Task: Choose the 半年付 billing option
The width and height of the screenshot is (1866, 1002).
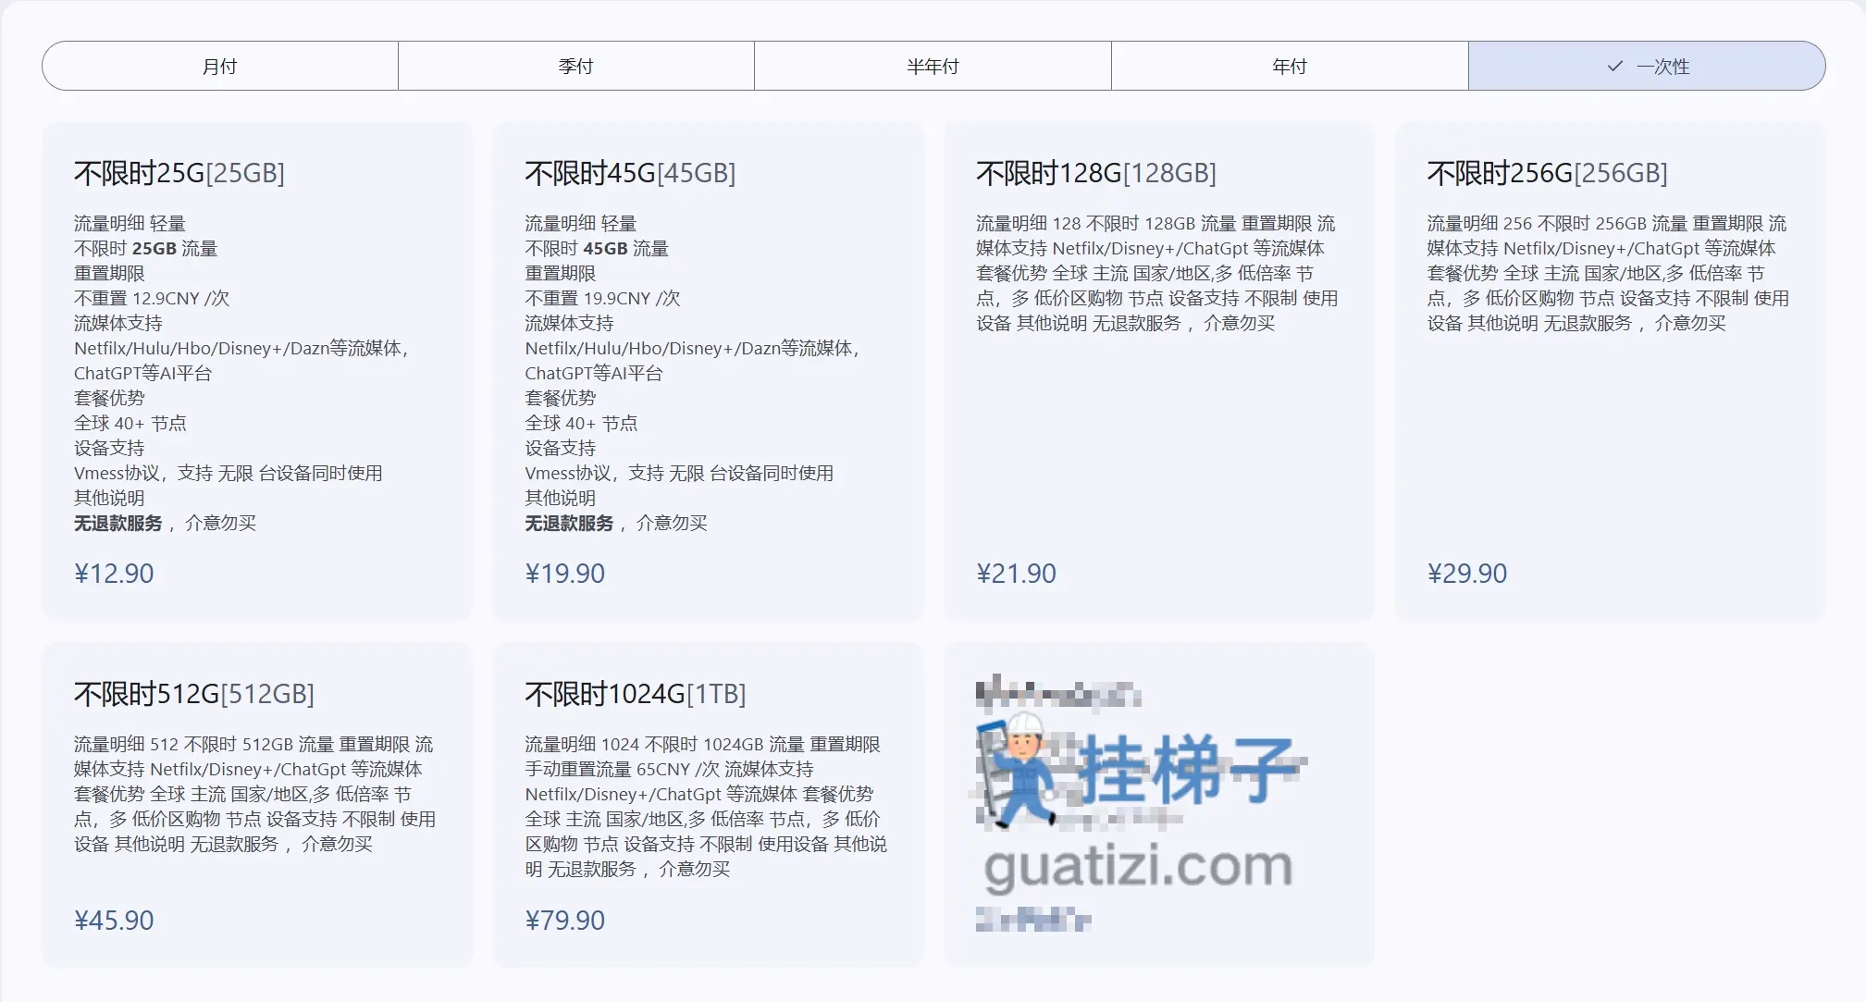Action: tap(933, 66)
